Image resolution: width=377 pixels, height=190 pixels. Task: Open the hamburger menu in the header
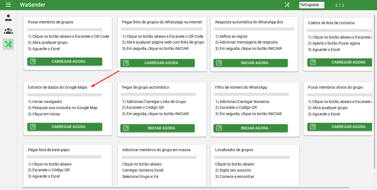(8, 5)
